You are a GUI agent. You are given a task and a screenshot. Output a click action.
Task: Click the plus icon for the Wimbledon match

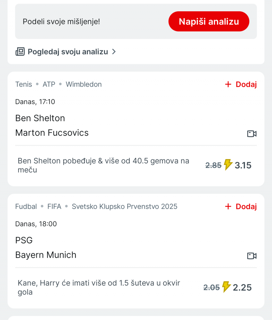[x=228, y=84]
